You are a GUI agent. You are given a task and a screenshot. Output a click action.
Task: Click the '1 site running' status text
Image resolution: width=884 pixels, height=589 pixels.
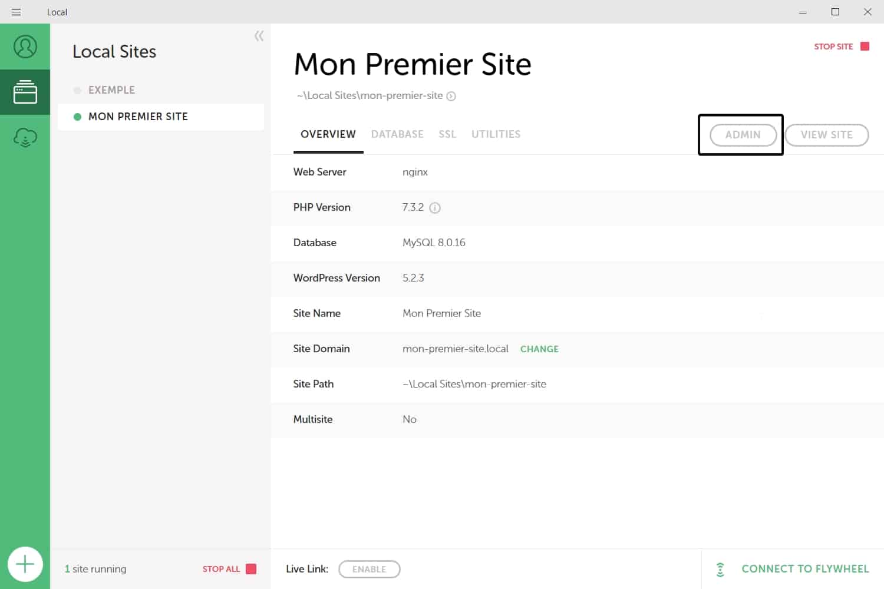(x=95, y=569)
